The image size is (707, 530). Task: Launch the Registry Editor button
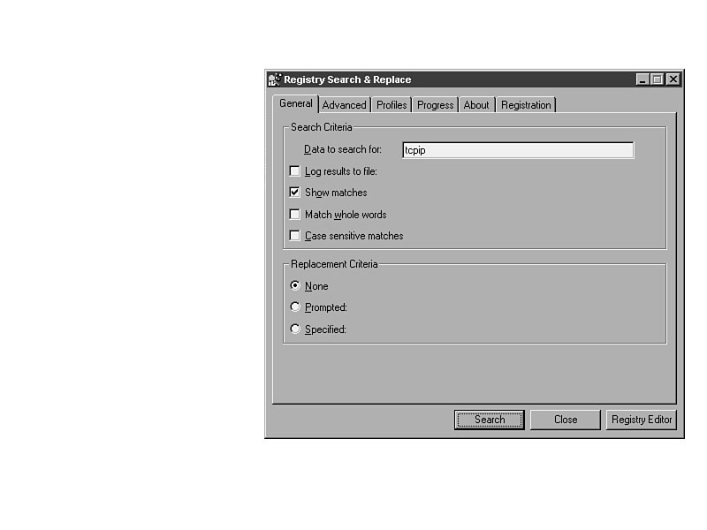(x=642, y=420)
